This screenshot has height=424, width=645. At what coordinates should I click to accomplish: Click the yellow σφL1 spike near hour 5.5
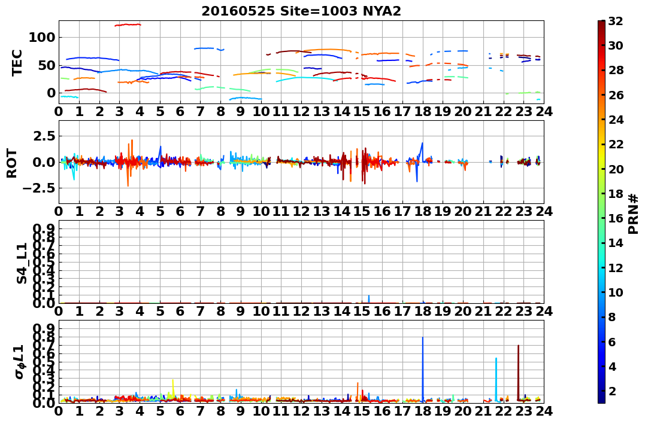[x=173, y=389]
